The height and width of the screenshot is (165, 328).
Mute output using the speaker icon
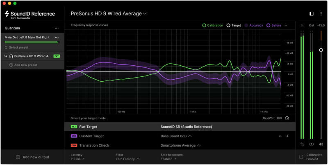[321, 144]
